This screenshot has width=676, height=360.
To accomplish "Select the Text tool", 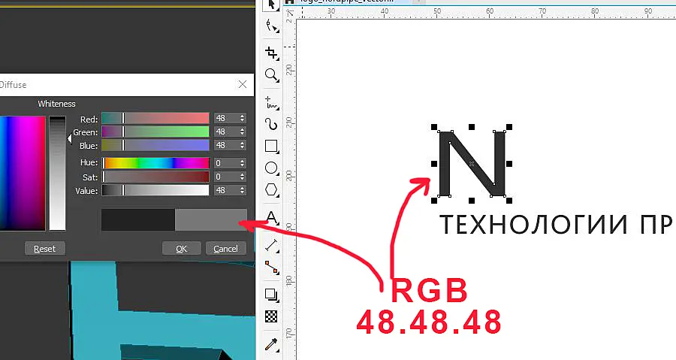I will coord(271,217).
